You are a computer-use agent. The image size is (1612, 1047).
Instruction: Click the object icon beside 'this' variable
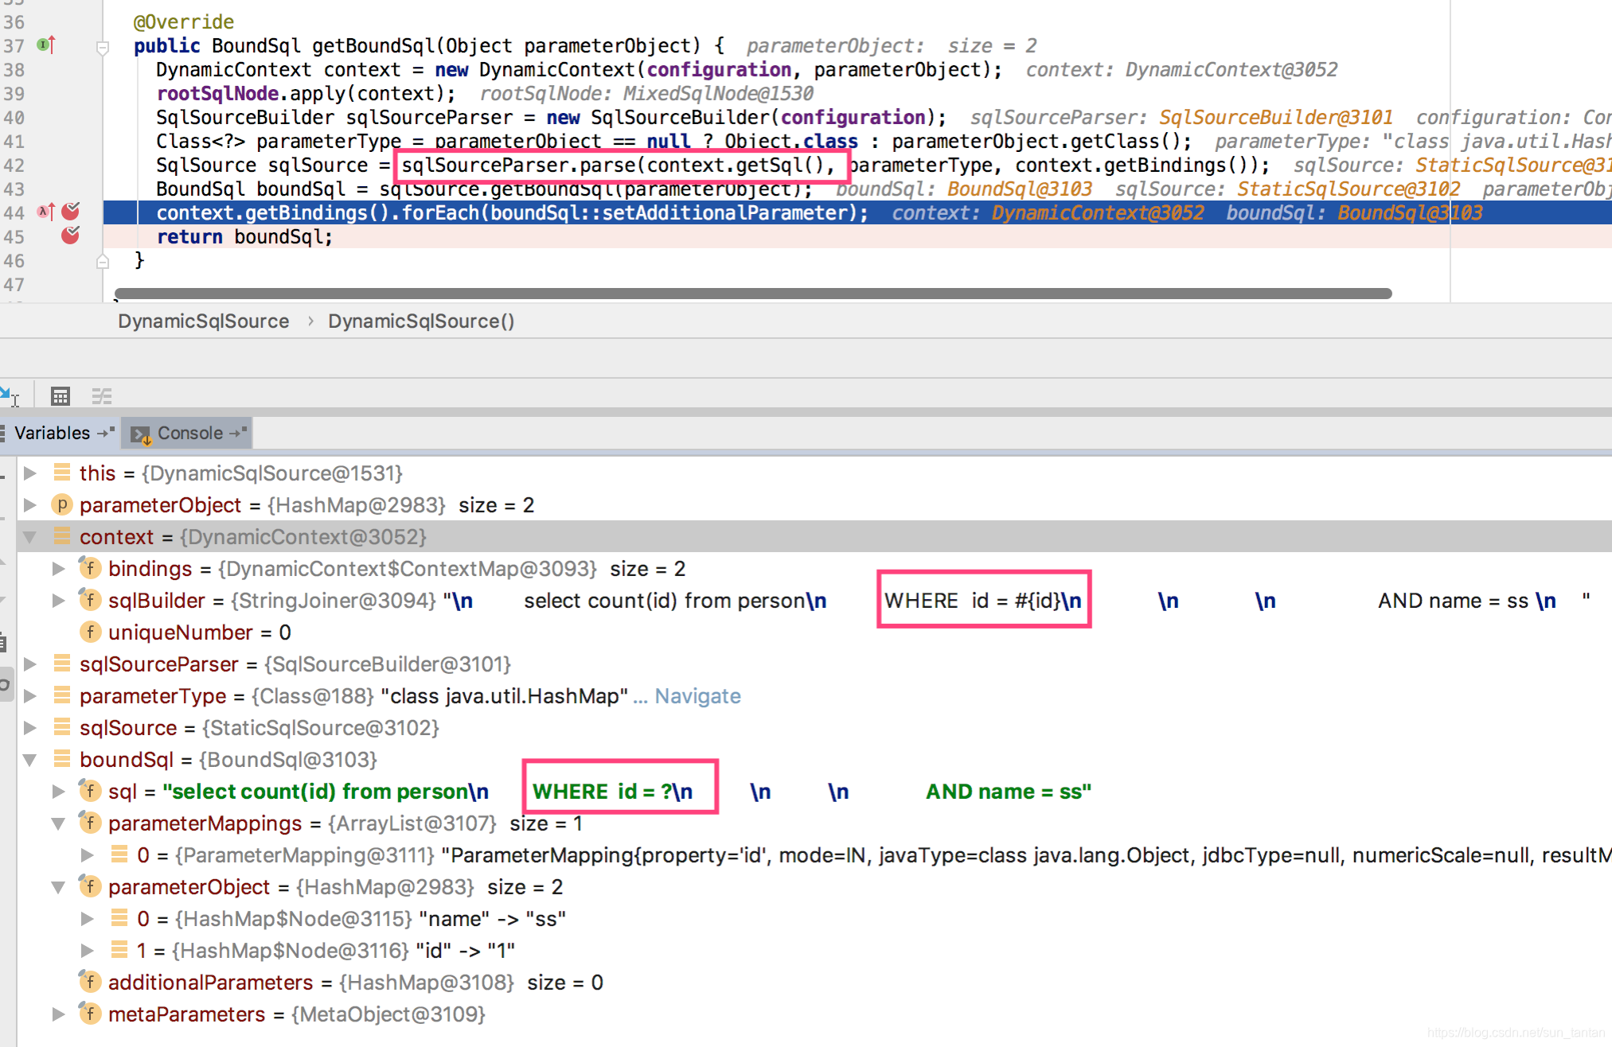[x=61, y=473]
